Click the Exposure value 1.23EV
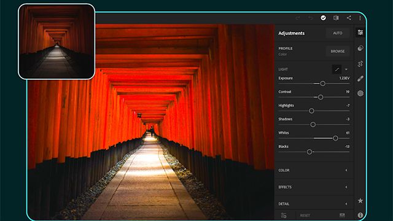The height and width of the screenshot is (221, 393). 344,78
